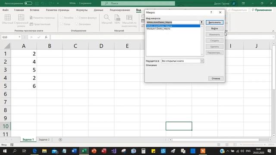Image resolution: width=276 pixels, height=155 pixels.
Task: Open taskbar search magnifier
Action: coord(15,151)
